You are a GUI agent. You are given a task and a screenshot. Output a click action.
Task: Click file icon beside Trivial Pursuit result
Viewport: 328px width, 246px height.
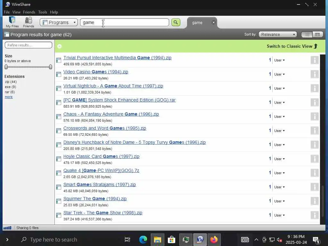point(59,60)
